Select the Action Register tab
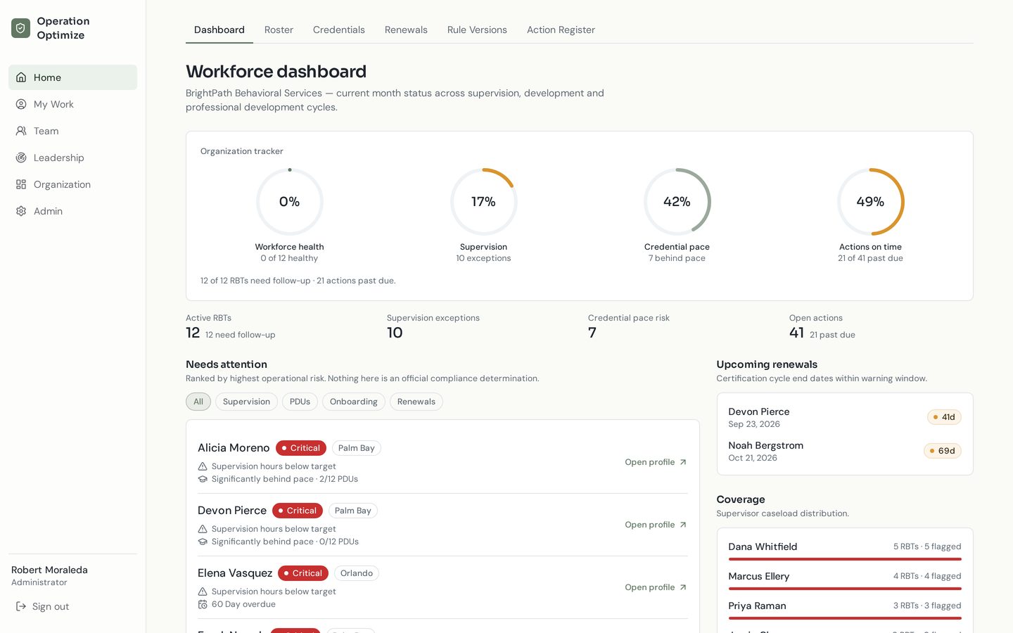This screenshot has width=1013, height=633. pyautogui.click(x=561, y=30)
